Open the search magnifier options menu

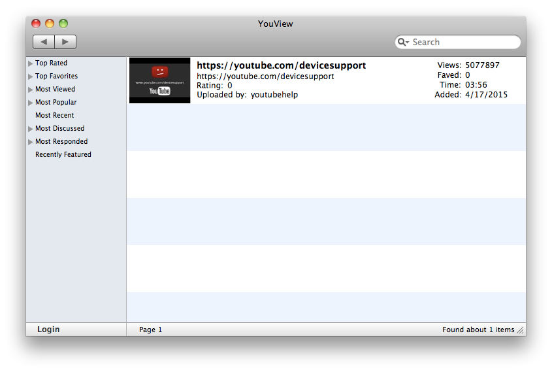[403, 42]
